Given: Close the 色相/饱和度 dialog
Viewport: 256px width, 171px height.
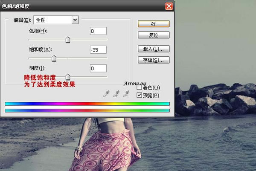Looking at the screenshot, I should coord(169,6).
